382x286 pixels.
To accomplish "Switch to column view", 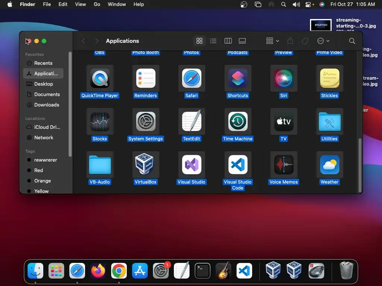I will (228, 41).
